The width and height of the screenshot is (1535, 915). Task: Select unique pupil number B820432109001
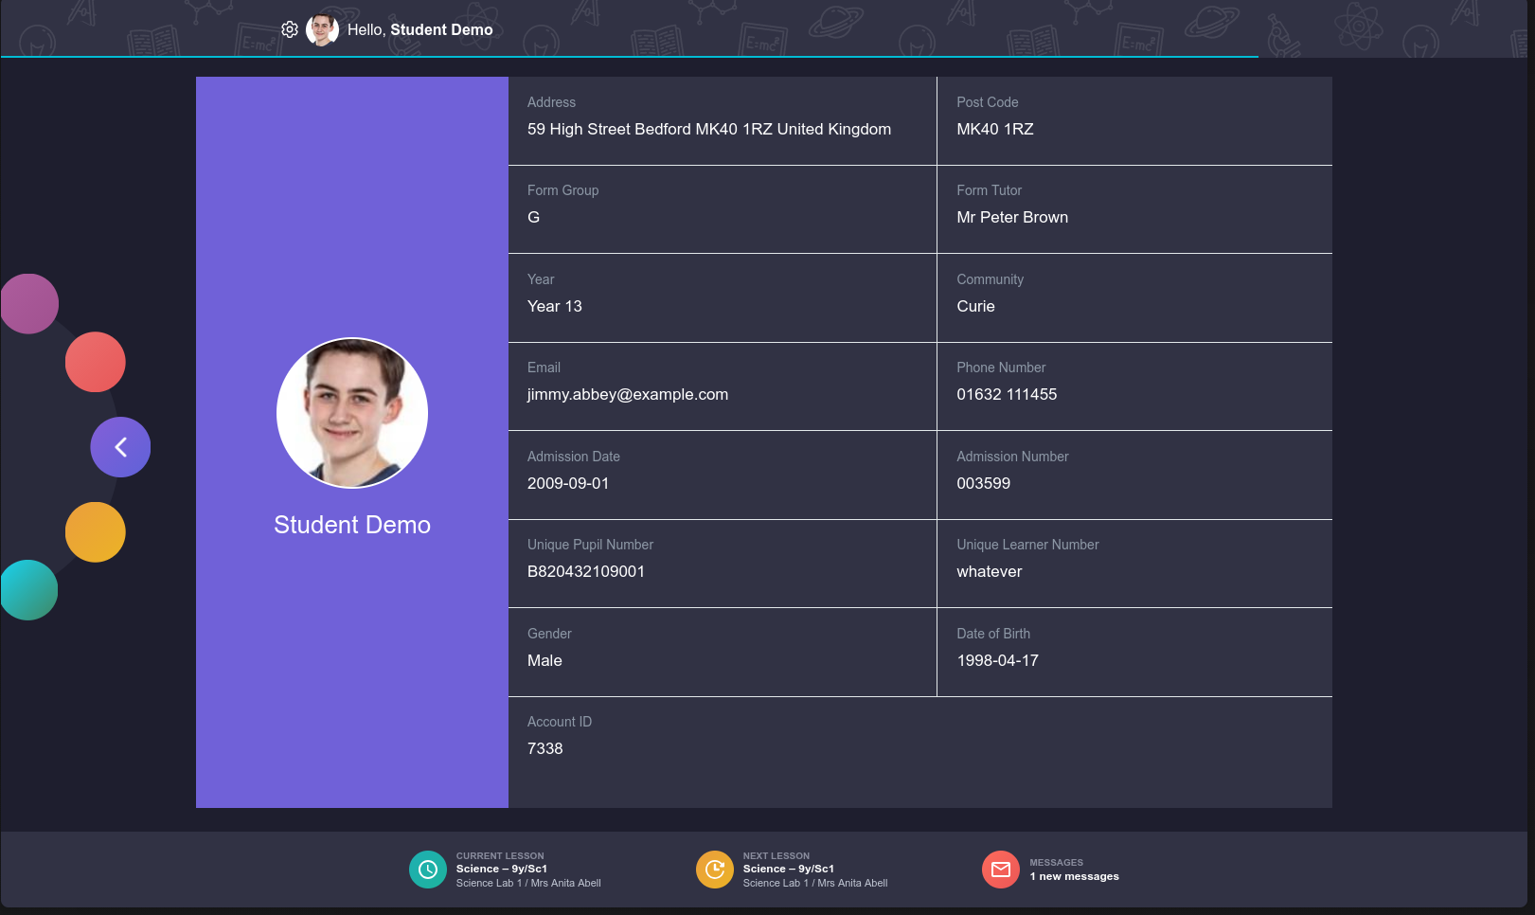point(586,571)
